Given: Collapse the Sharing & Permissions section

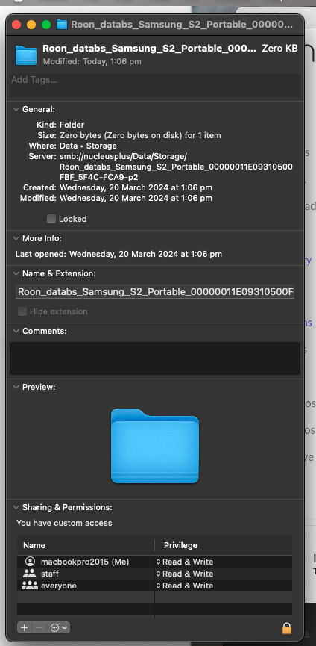Looking at the screenshot, I should 16,508.
